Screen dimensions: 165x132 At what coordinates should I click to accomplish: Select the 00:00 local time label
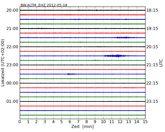[x=12, y=83]
